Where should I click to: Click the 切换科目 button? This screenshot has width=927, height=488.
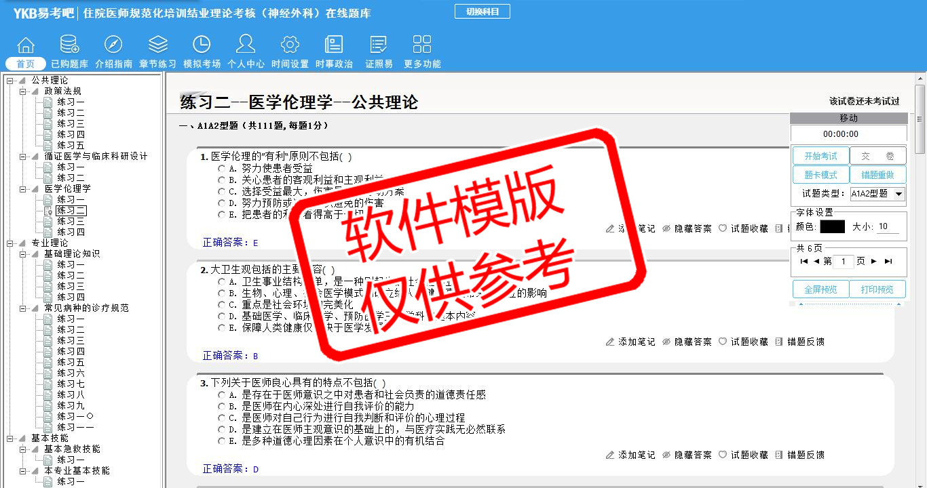(482, 12)
